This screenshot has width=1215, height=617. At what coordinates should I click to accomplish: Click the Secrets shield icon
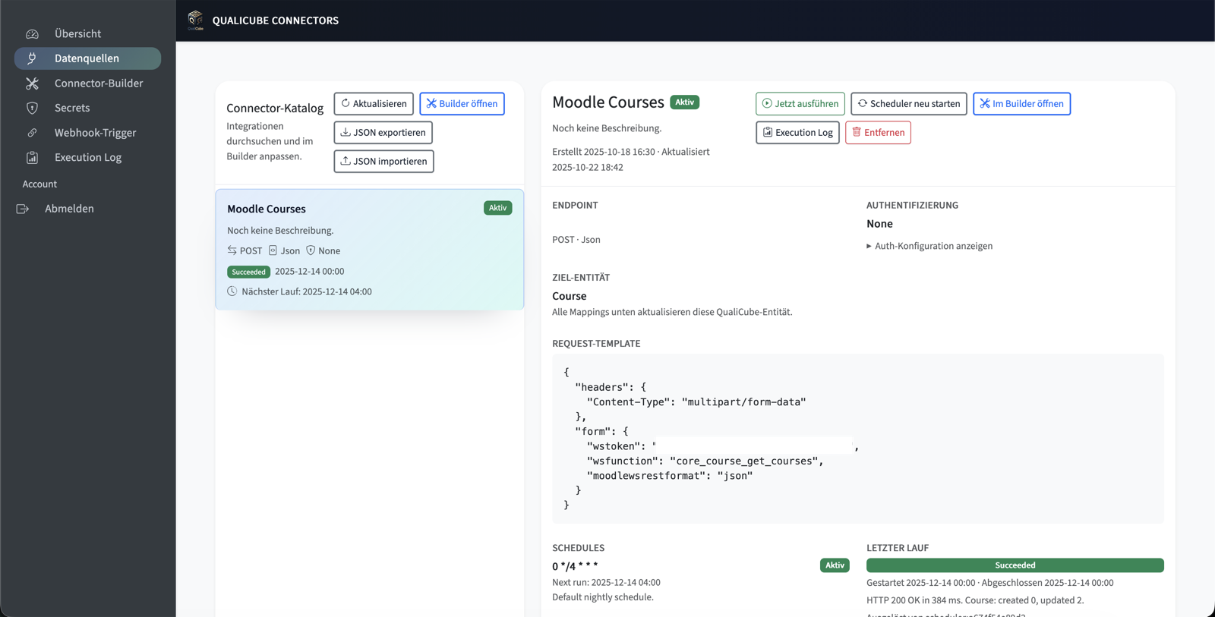pyautogui.click(x=32, y=108)
